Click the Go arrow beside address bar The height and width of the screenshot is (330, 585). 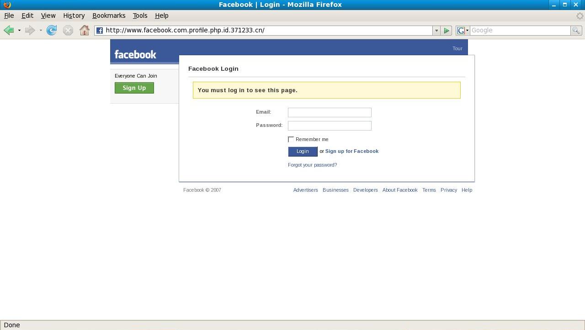pyautogui.click(x=447, y=30)
